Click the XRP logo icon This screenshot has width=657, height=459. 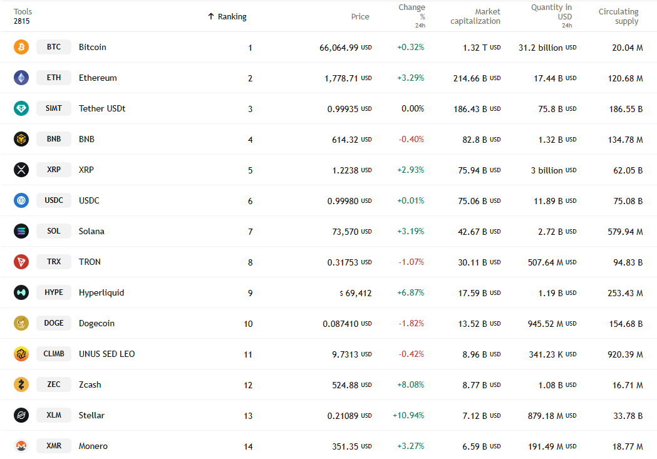pos(21,170)
